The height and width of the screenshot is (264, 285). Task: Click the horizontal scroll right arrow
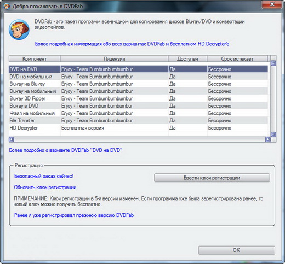(268, 139)
